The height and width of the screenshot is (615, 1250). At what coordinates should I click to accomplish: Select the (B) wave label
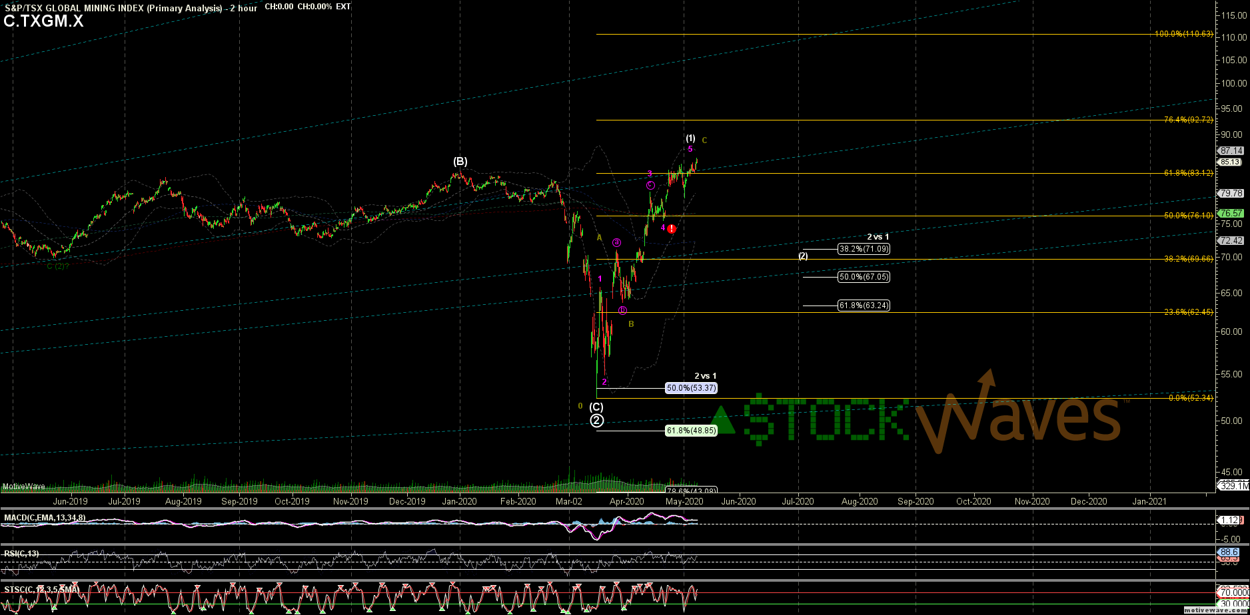pyautogui.click(x=460, y=161)
